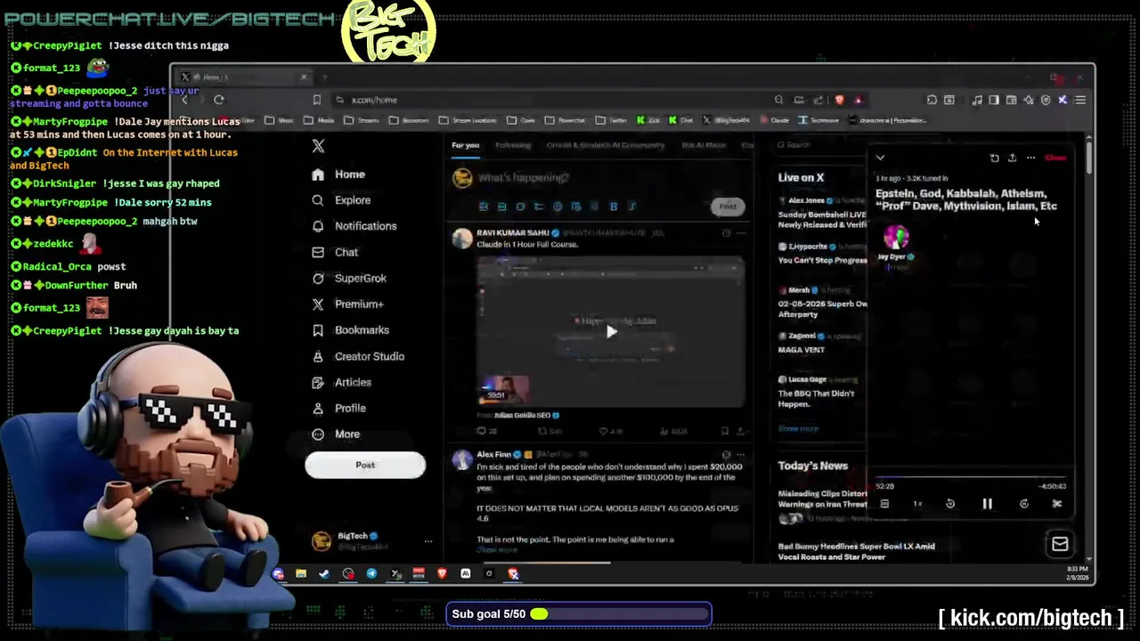
Task: Click the browser reload button
Action: pyautogui.click(x=219, y=100)
